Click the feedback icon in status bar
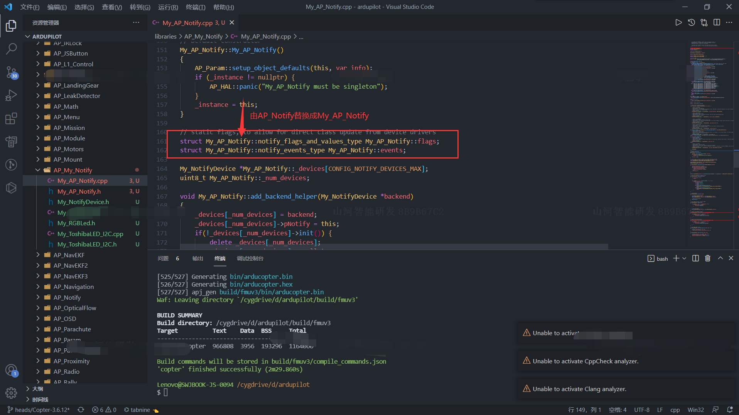This screenshot has width=739, height=415. 715,410
